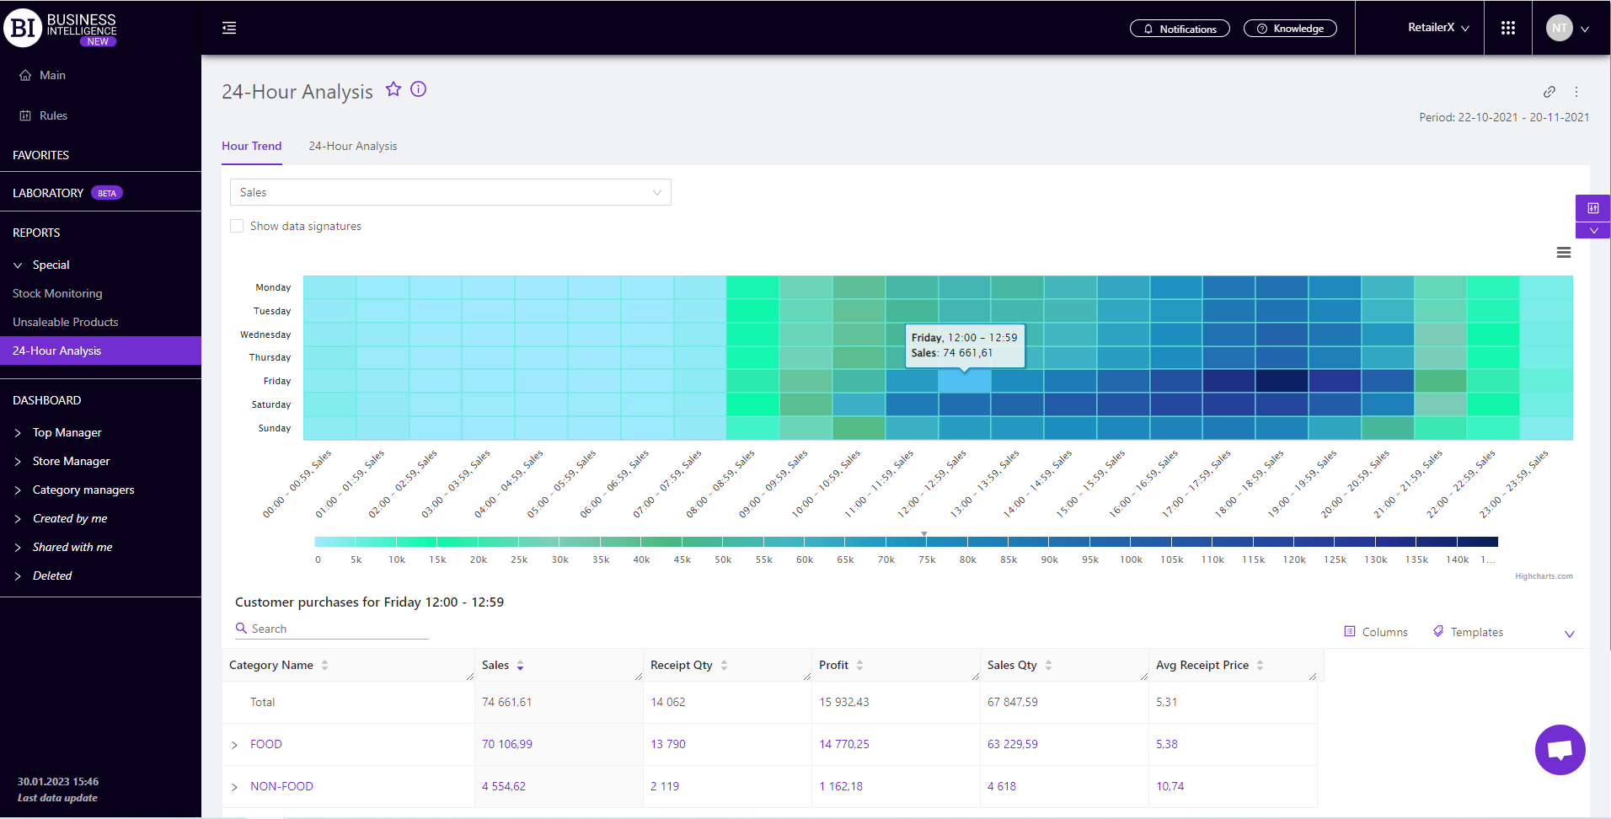The image size is (1611, 819).
Task: Open the report info icon
Action: [419, 89]
